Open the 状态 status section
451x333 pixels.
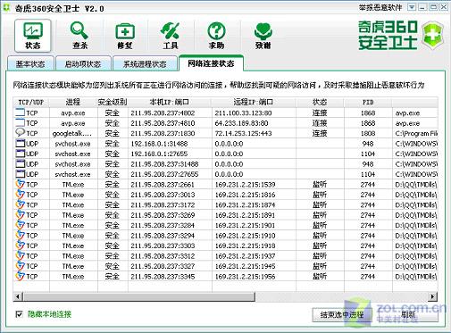33,36
